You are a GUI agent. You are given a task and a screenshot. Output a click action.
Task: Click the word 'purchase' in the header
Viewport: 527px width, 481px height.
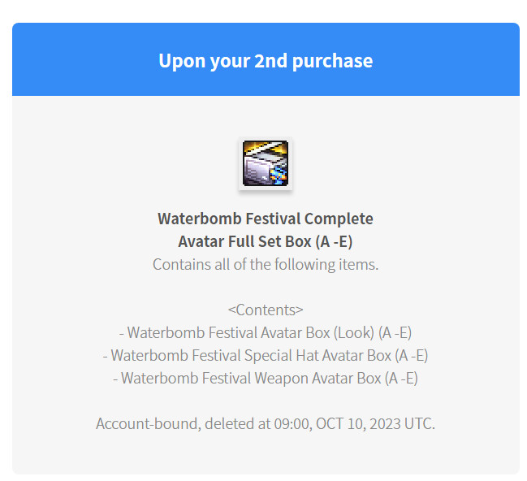click(332, 62)
